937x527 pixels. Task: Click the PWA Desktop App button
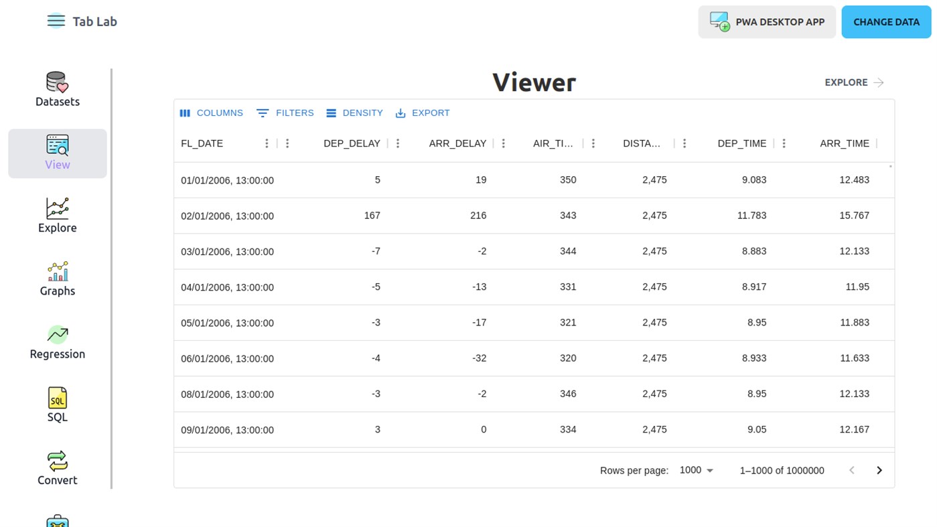(x=767, y=22)
